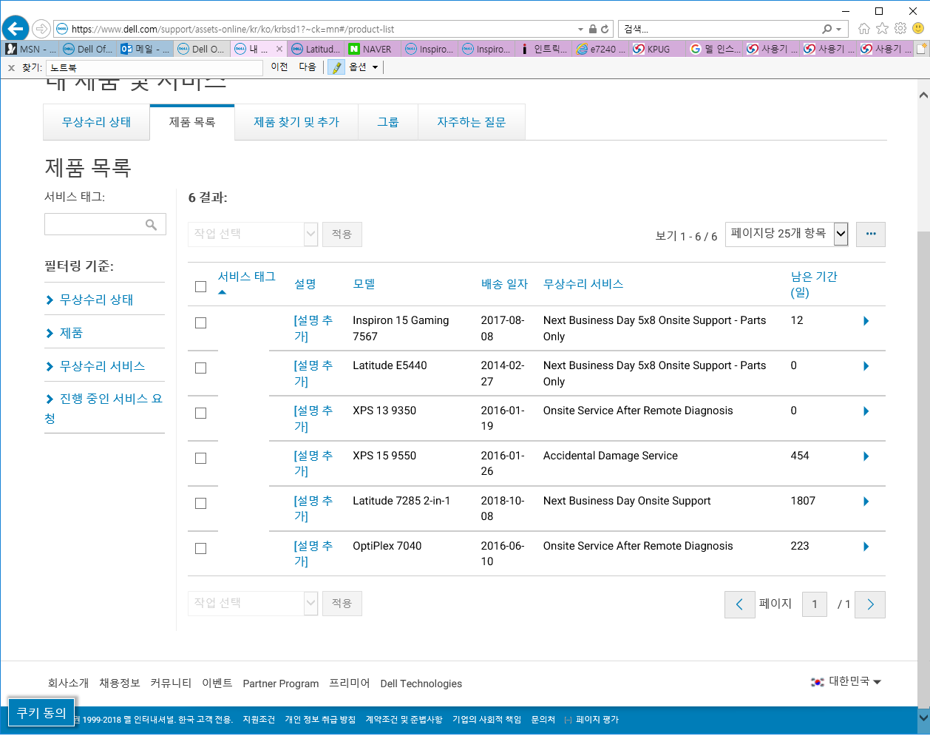Click the top 적용 button
Screen dimensions: 930x736
[342, 234]
